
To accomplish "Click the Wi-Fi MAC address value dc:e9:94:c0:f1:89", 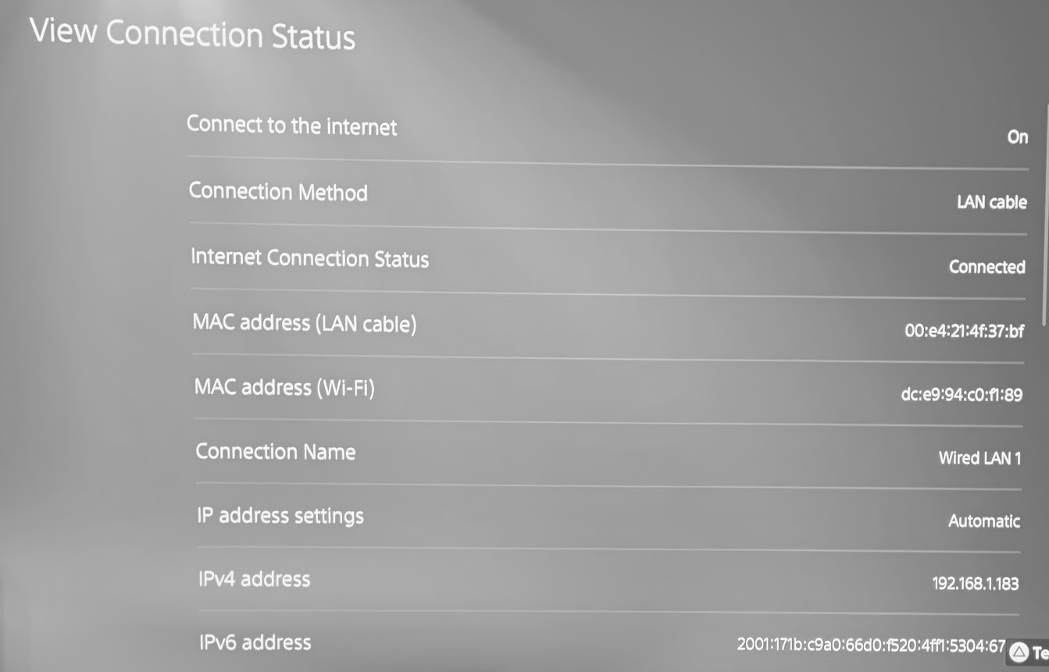I will [x=962, y=395].
